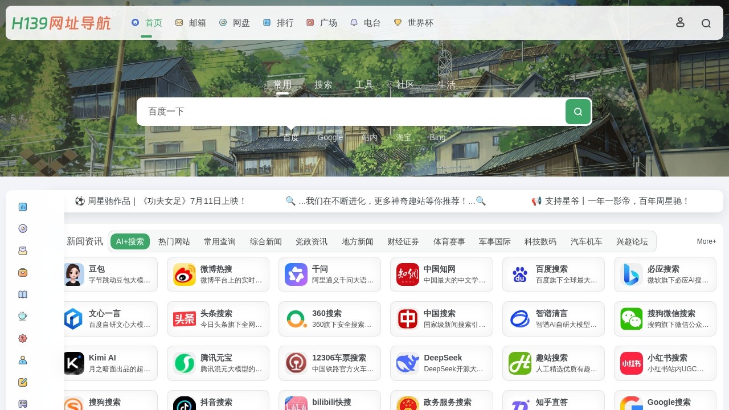Image resolution: width=729 pixels, height=410 pixels.
Task: Open the 中国知网 site icon
Action: tap(408, 274)
